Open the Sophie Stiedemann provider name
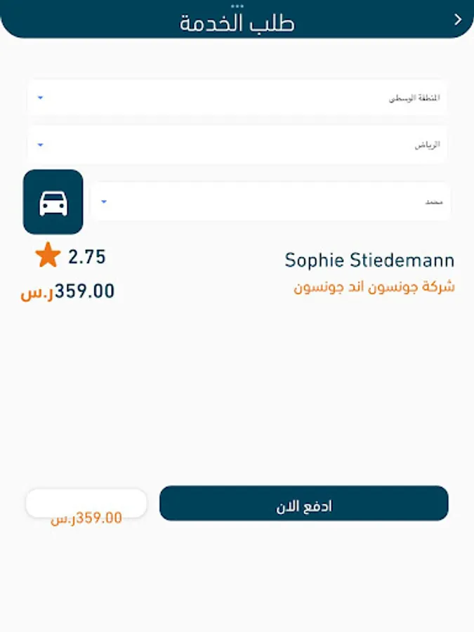Screen dimensions: 474x632 369,261
